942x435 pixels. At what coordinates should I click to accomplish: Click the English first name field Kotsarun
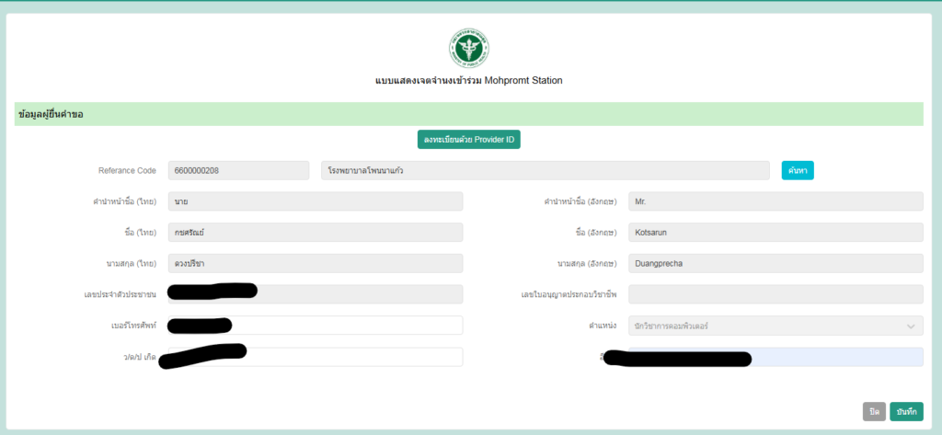click(x=775, y=233)
